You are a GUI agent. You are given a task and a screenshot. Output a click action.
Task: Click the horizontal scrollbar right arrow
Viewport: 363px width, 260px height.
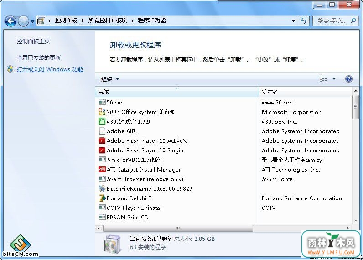(347, 228)
